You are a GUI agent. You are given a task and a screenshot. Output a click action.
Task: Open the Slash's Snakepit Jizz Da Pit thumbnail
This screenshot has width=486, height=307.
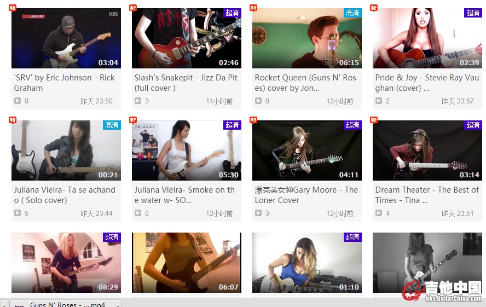click(x=186, y=38)
